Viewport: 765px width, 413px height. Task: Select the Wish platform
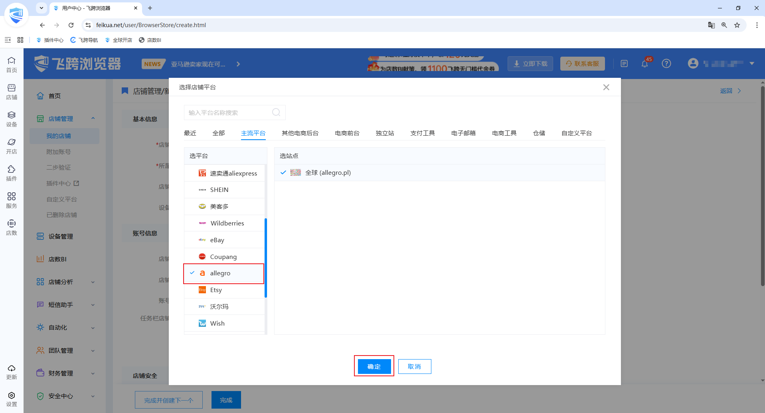click(224, 324)
